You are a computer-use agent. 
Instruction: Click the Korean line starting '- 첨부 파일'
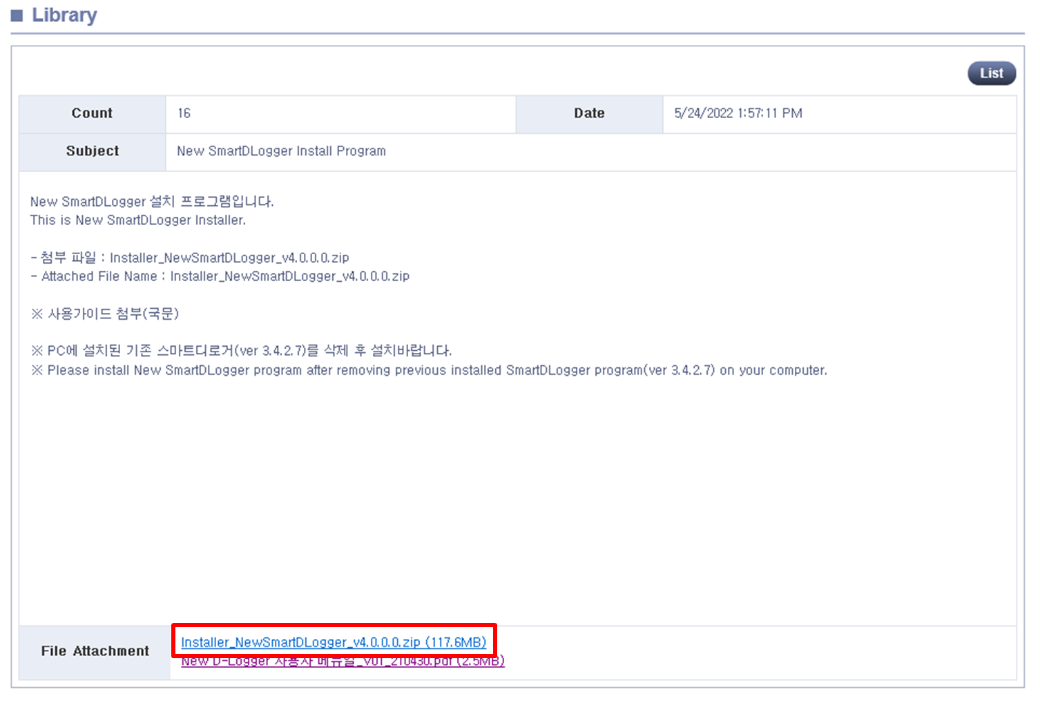click(190, 258)
